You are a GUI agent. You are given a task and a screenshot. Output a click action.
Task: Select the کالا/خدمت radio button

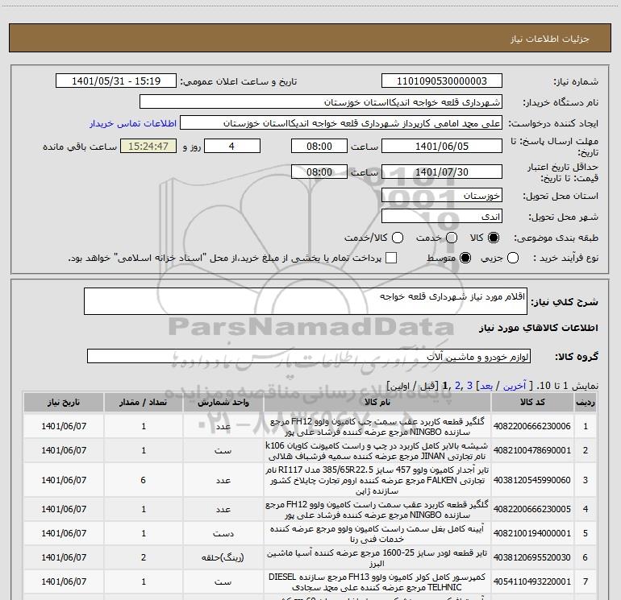398,238
